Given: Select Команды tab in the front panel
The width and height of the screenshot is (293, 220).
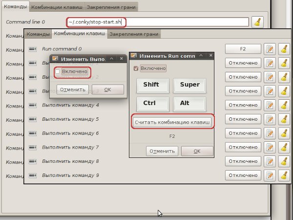Looking at the screenshot, I should click(38, 34).
